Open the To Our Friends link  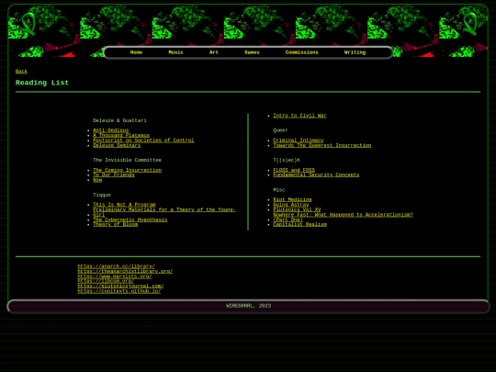(x=114, y=175)
